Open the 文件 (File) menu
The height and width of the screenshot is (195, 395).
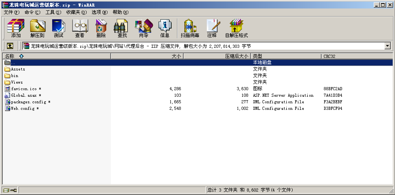click(11, 12)
